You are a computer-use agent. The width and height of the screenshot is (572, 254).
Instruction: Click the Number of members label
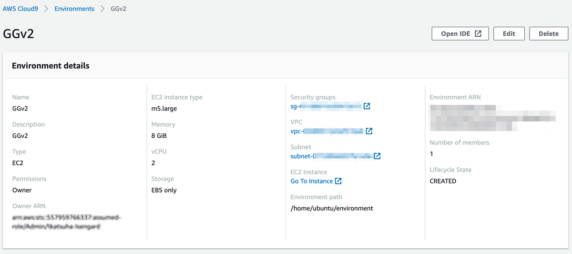tap(460, 142)
